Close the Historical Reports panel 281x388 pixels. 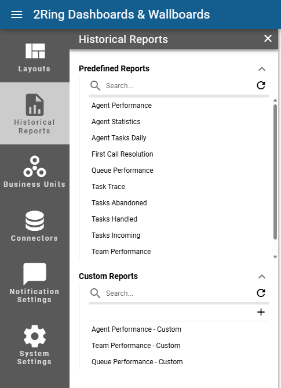(268, 39)
